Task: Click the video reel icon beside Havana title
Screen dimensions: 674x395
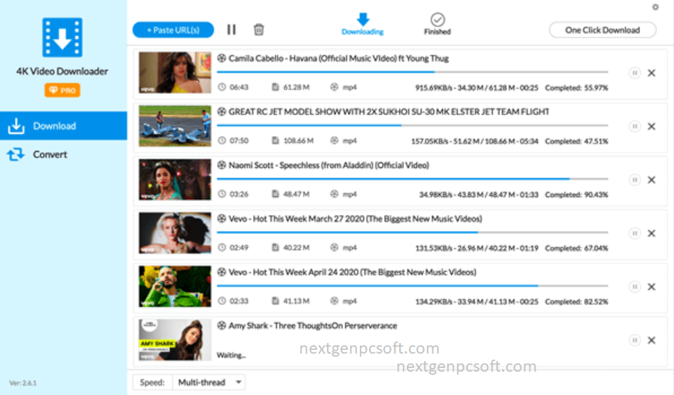Action: [x=221, y=58]
